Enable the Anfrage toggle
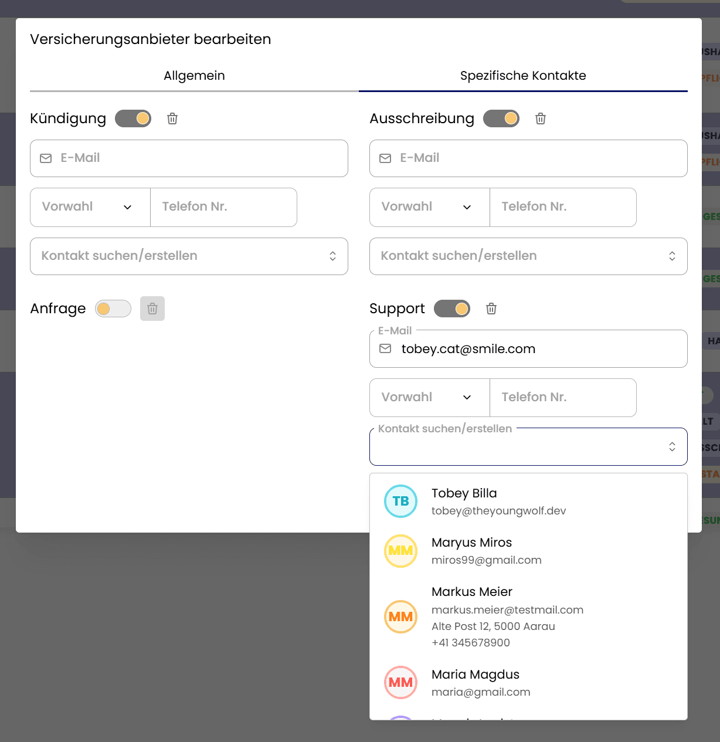Image resolution: width=720 pixels, height=742 pixels. (113, 309)
